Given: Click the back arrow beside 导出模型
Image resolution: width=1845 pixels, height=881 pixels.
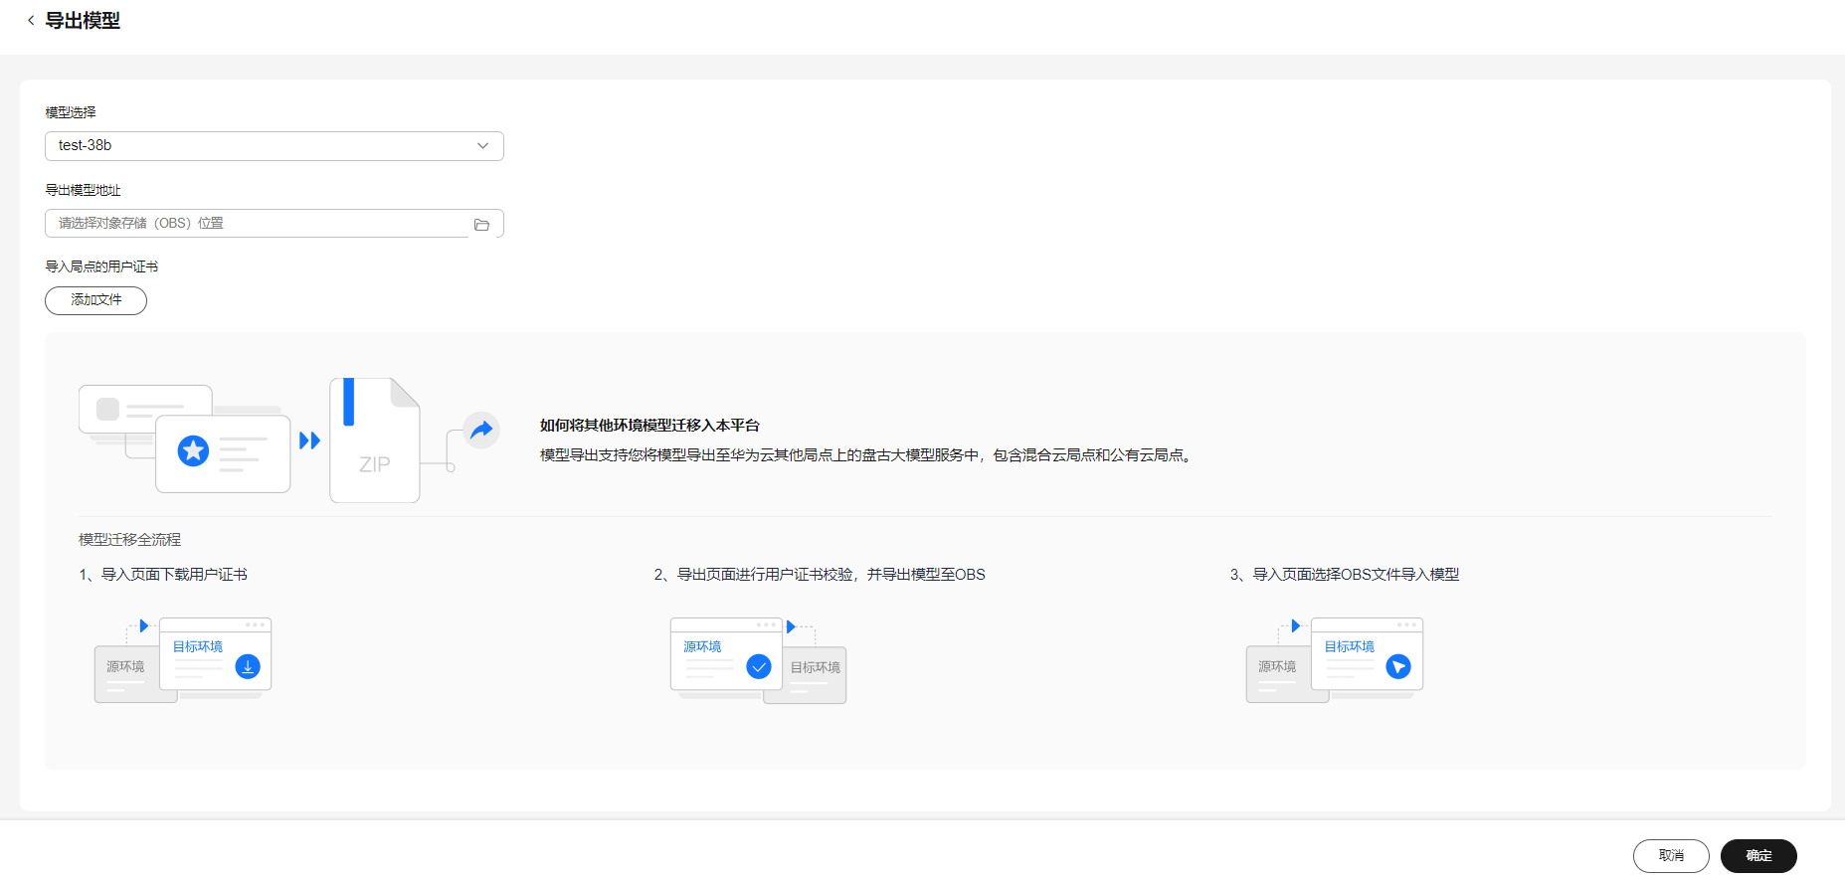Looking at the screenshot, I should pyautogui.click(x=31, y=21).
